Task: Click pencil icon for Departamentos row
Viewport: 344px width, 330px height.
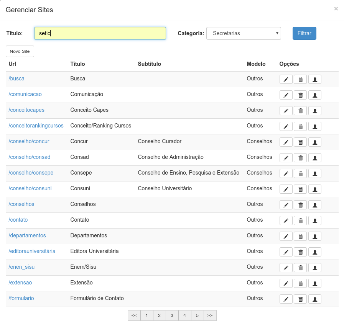Action: pyautogui.click(x=286, y=236)
